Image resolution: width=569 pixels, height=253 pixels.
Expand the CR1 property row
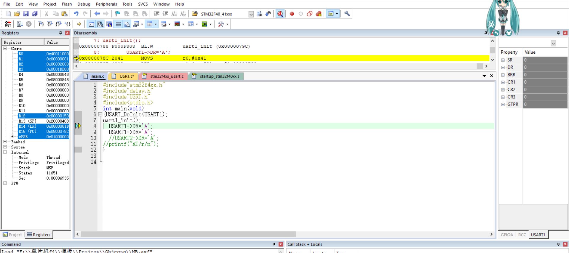tap(503, 82)
